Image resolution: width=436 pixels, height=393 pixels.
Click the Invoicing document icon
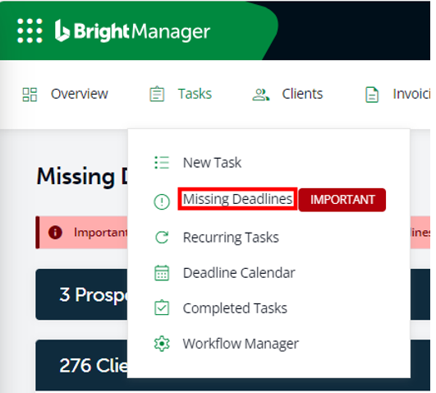click(372, 95)
